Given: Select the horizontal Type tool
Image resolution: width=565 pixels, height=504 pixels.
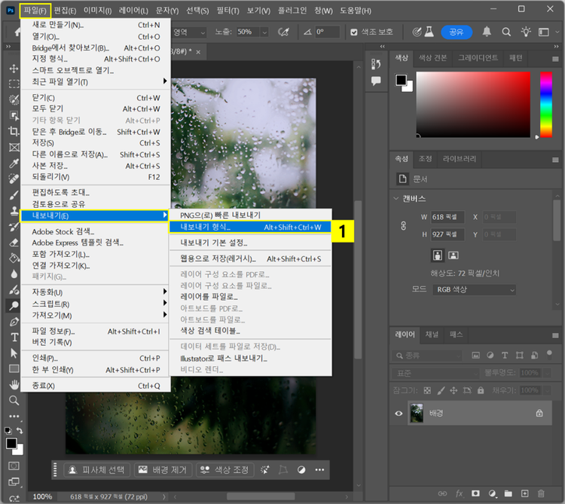Looking at the screenshot, I should click(x=14, y=338).
